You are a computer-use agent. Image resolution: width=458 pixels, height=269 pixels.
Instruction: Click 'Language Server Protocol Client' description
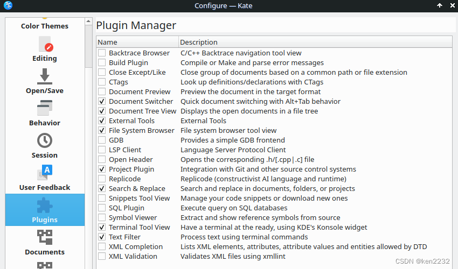(x=233, y=150)
